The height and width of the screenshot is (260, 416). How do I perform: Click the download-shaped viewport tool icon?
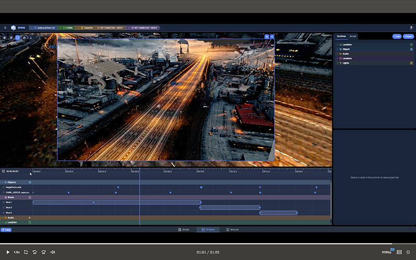pos(31,37)
